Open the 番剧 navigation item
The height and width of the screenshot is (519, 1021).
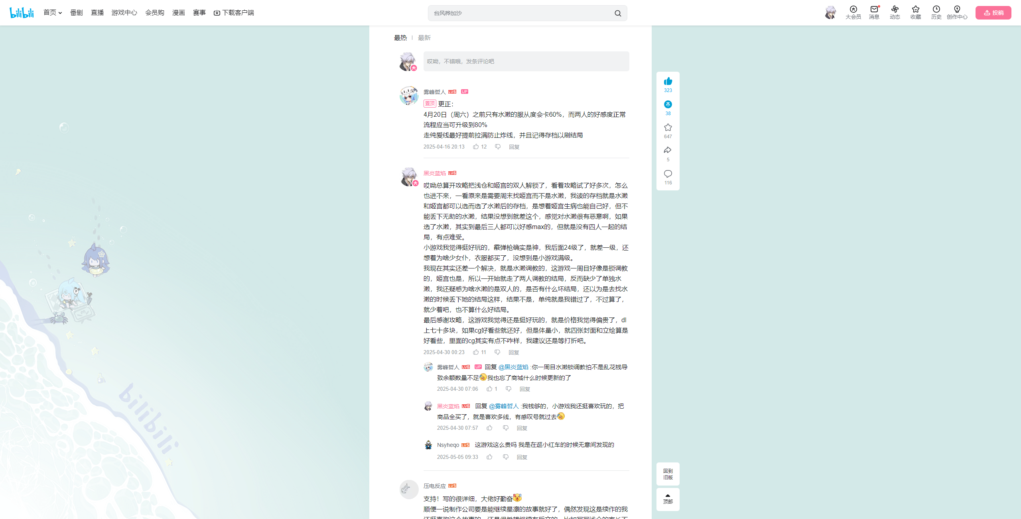76,13
